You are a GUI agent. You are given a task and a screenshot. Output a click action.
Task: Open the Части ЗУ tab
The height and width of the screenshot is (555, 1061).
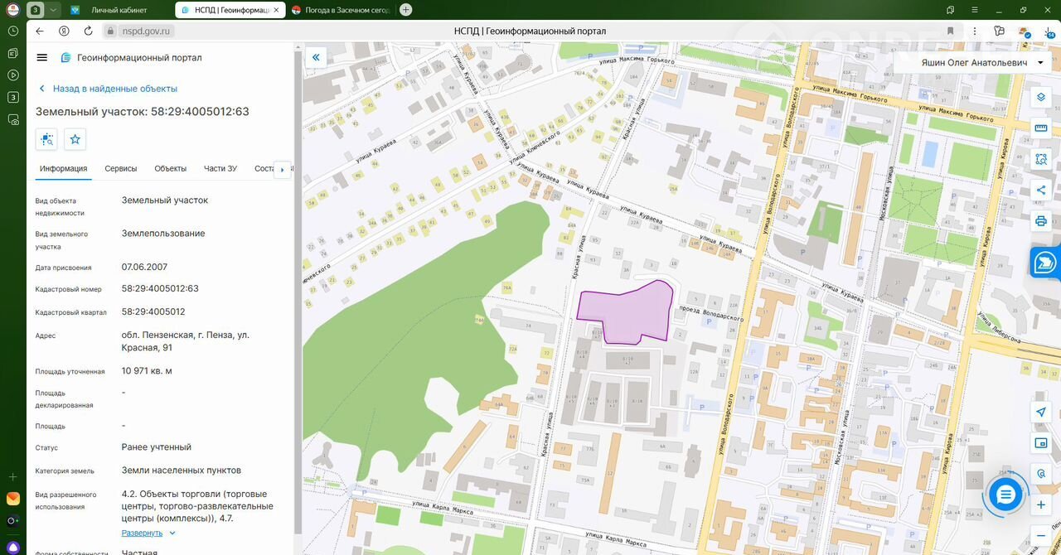pyautogui.click(x=220, y=168)
